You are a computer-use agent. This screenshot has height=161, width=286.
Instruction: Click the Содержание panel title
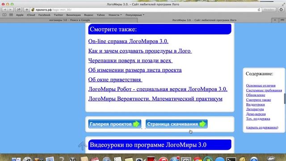click(259, 73)
